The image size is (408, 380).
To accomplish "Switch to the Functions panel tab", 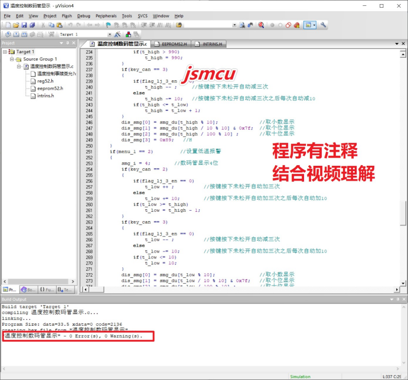I will point(47,290).
